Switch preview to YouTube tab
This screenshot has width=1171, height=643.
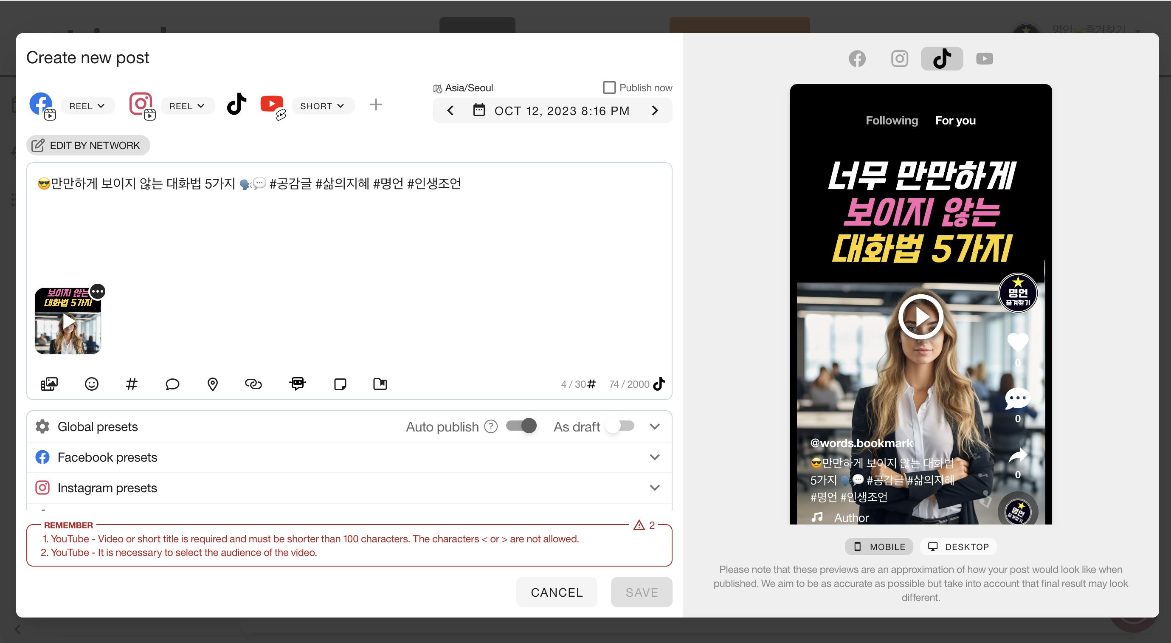point(984,59)
